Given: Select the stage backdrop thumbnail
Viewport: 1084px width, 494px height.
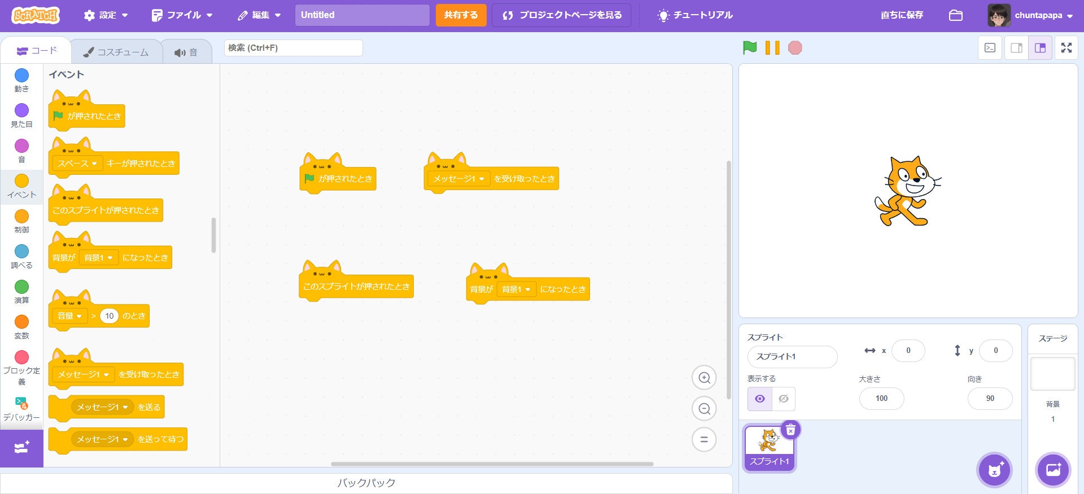Looking at the screenshot, I should tap(1053, 374).
